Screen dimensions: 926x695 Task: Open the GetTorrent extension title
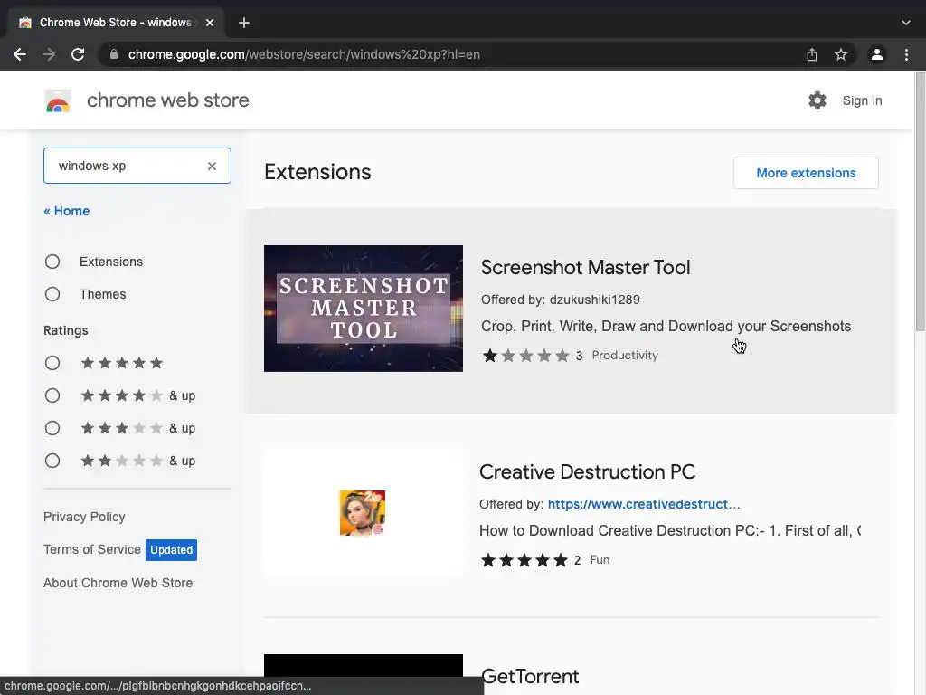point(530,676)
